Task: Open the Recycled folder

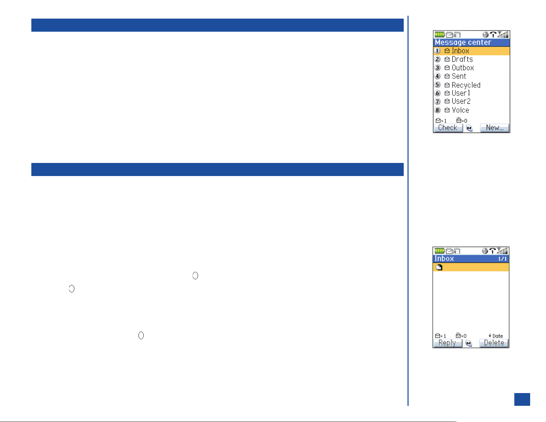Action: (x=471, y=85)
